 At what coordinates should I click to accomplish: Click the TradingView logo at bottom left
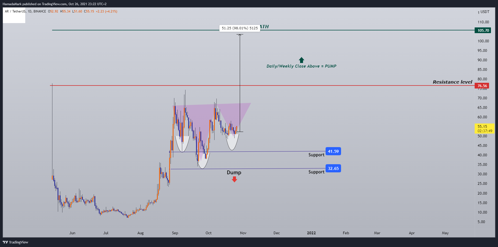pos(15,242)
